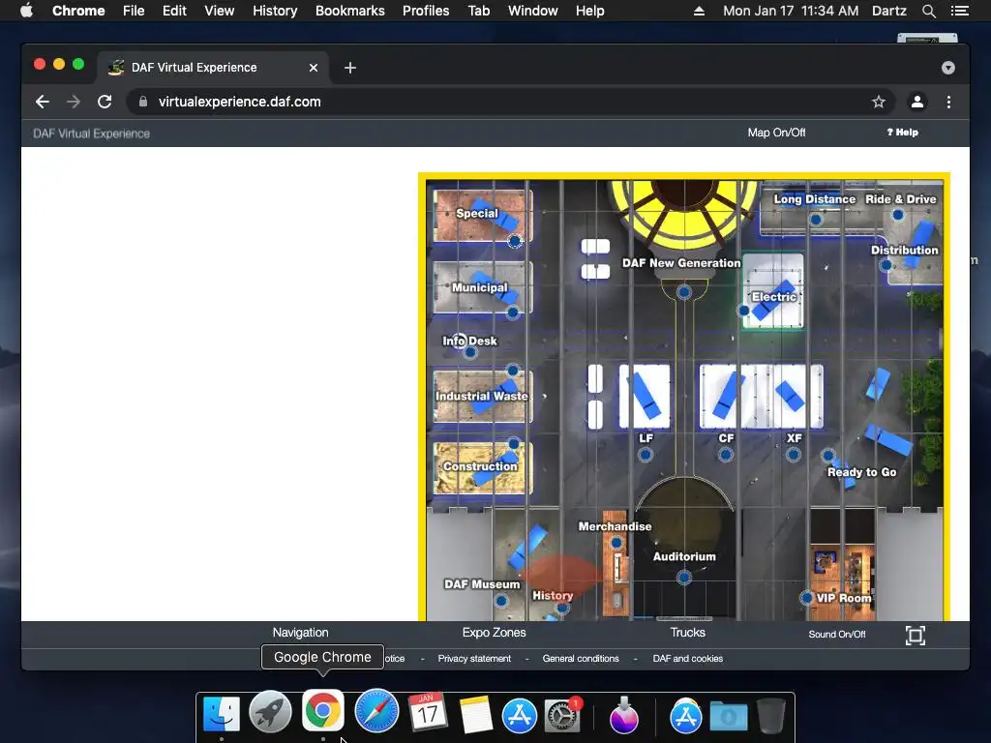Image resolution: width=991 pixels, height=743 pixels.
Task: Open the Apple menu
Action: pyautogui.click(x=26, y=11)
